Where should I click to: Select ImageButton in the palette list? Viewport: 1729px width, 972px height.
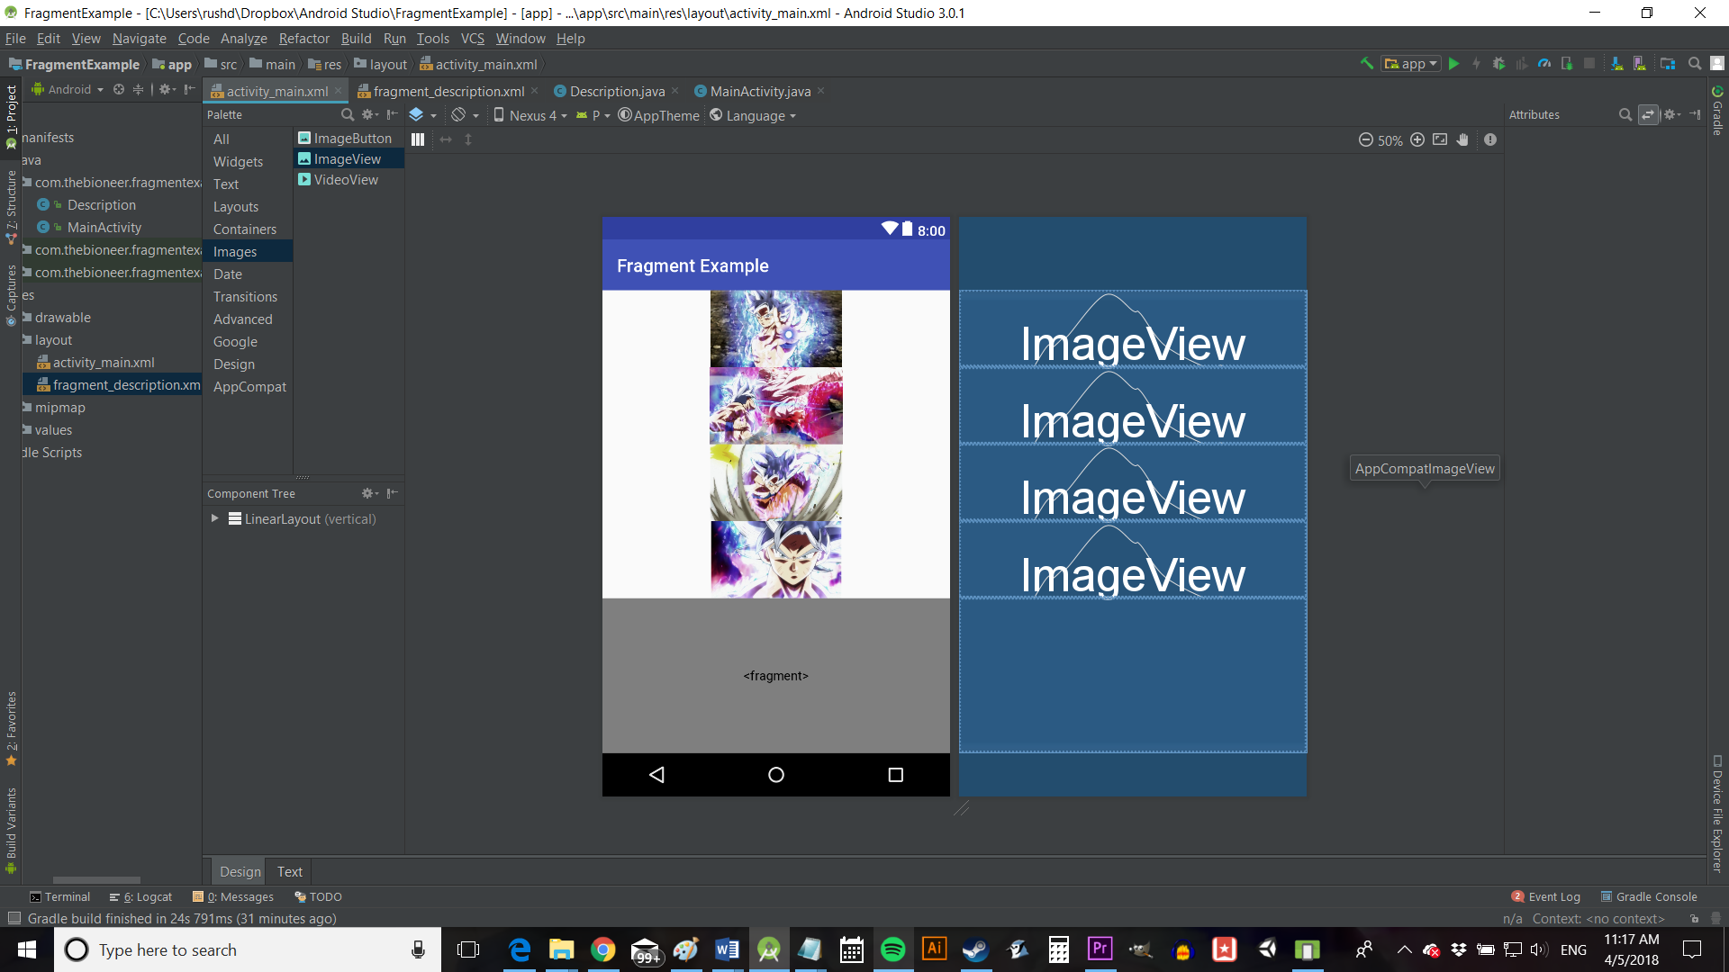[x=352, y=138]
